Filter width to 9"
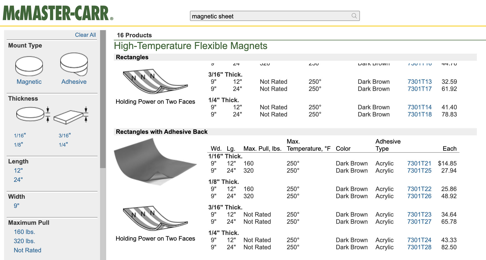Screen dimensions: 486x260 (17, 206)
